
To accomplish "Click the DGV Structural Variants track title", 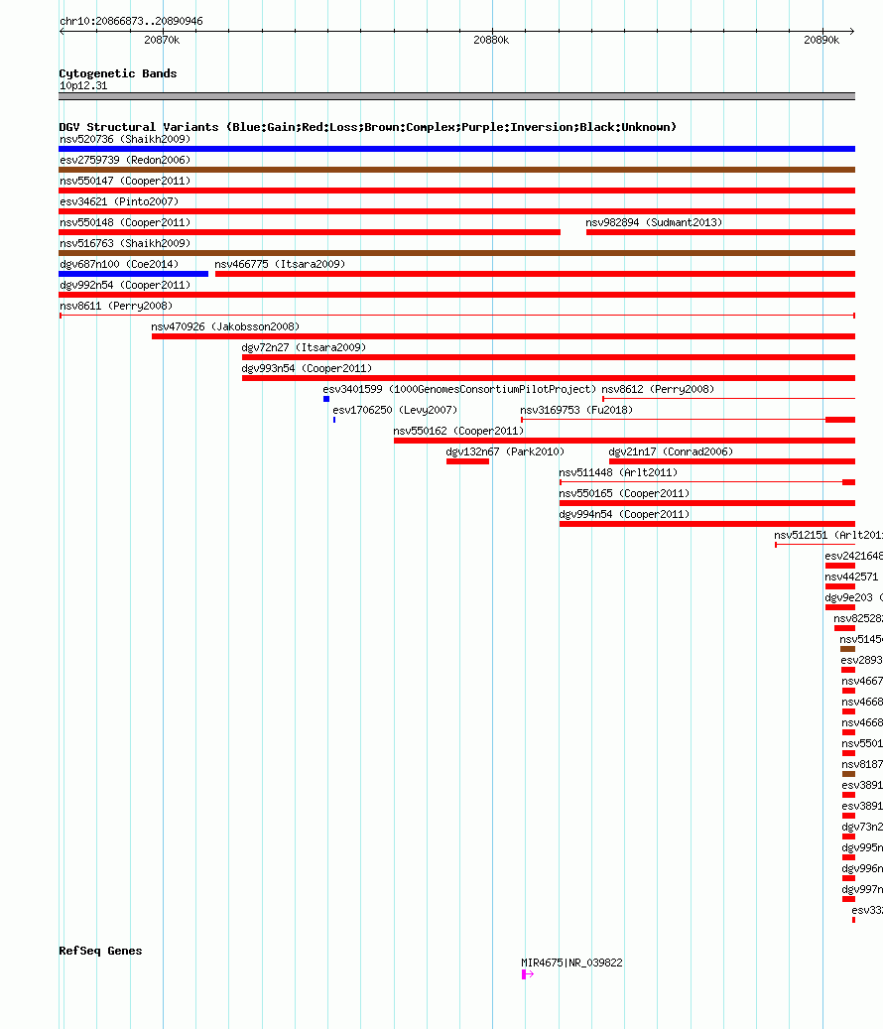I will (x=367, y=127).
